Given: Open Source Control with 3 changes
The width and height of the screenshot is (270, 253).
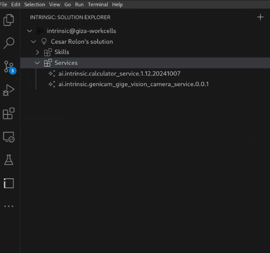Looking at the screenshot, I should 9,67.
